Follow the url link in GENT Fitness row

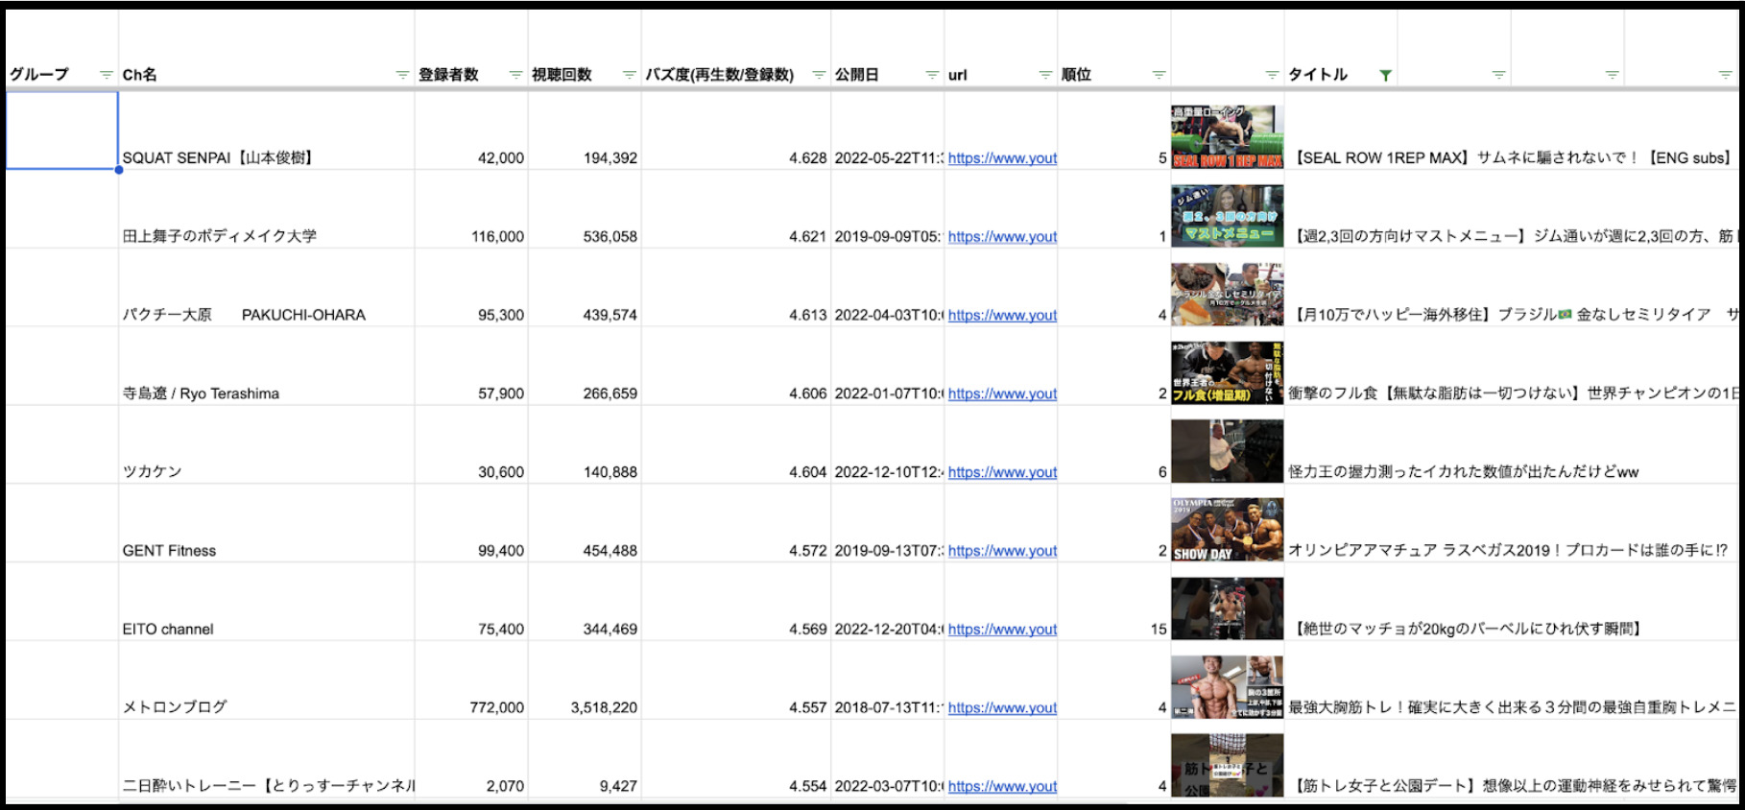click(1002, 551)
